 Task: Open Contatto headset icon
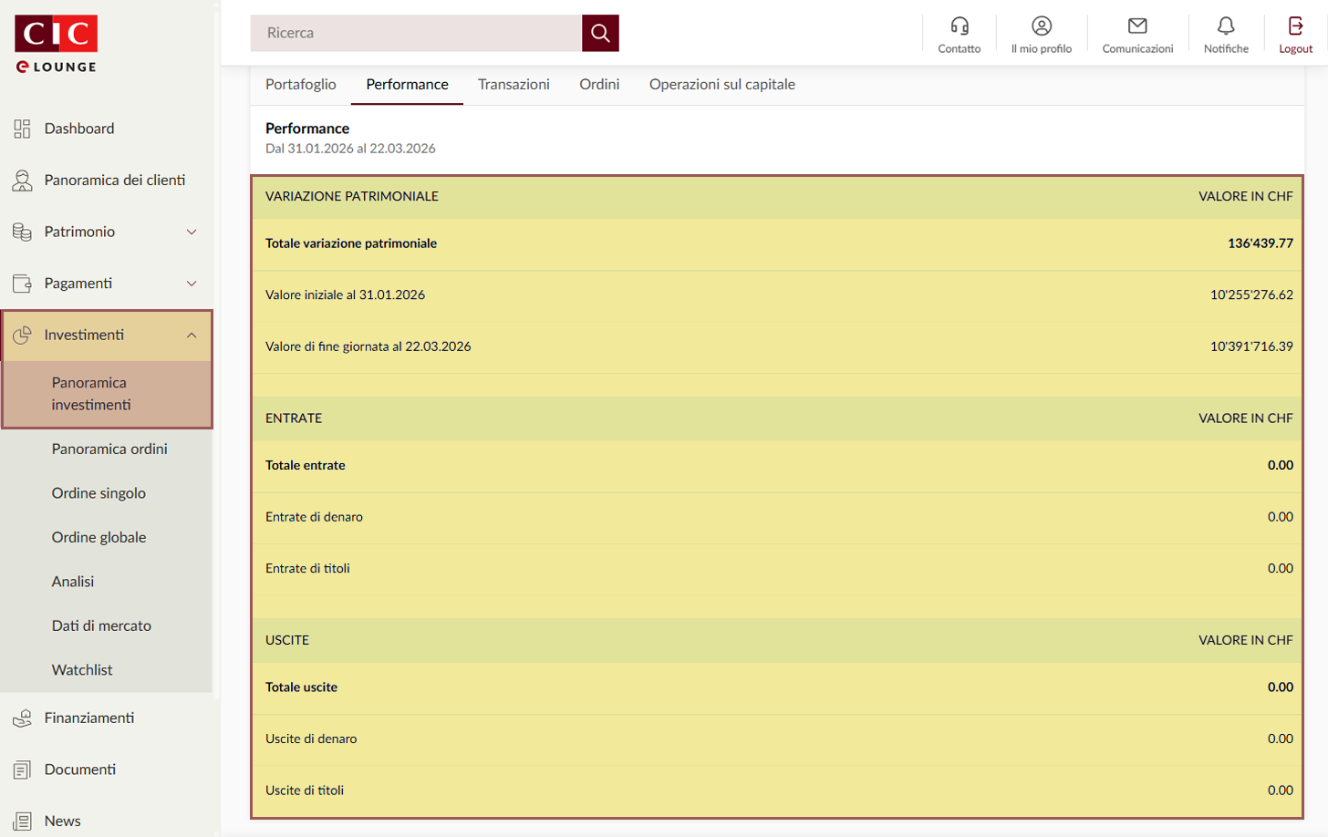coord(959,26)
